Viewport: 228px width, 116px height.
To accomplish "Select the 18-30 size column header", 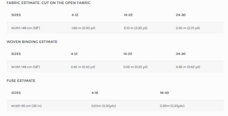I will coord(164,93).
